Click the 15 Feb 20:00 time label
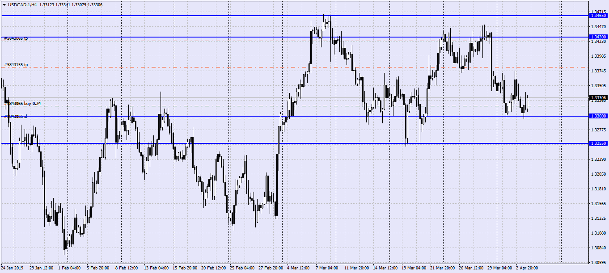Viewport: 609px width, 273px height. [185, 269]
